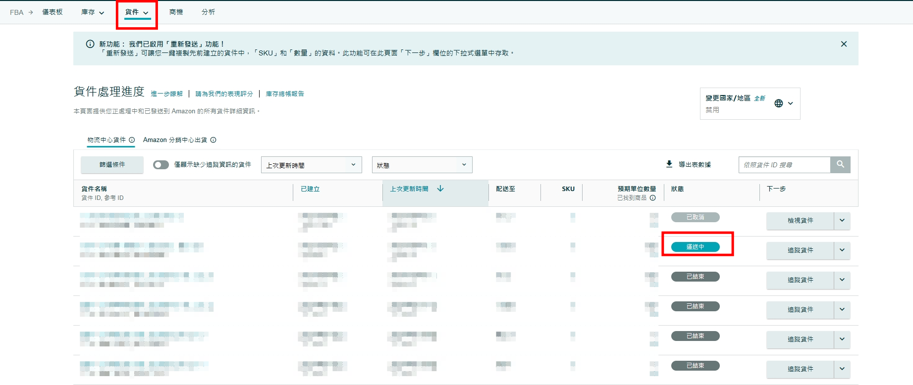Toggle 僅顯示缺少追蹤資訊的貨件 switch
Viewport: 913px width, 385px height.
click(161, 165)
